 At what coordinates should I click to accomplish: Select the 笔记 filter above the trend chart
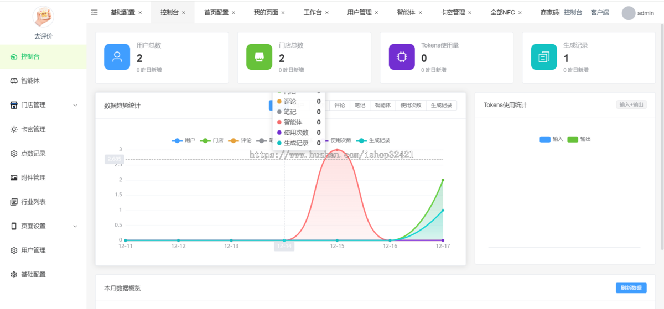(360, 105)
